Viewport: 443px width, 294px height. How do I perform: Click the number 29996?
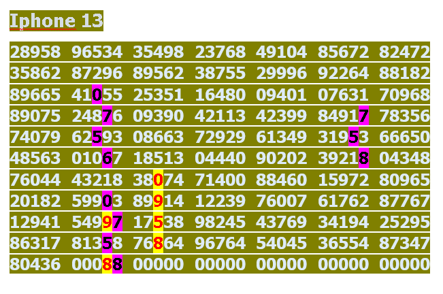281,73
